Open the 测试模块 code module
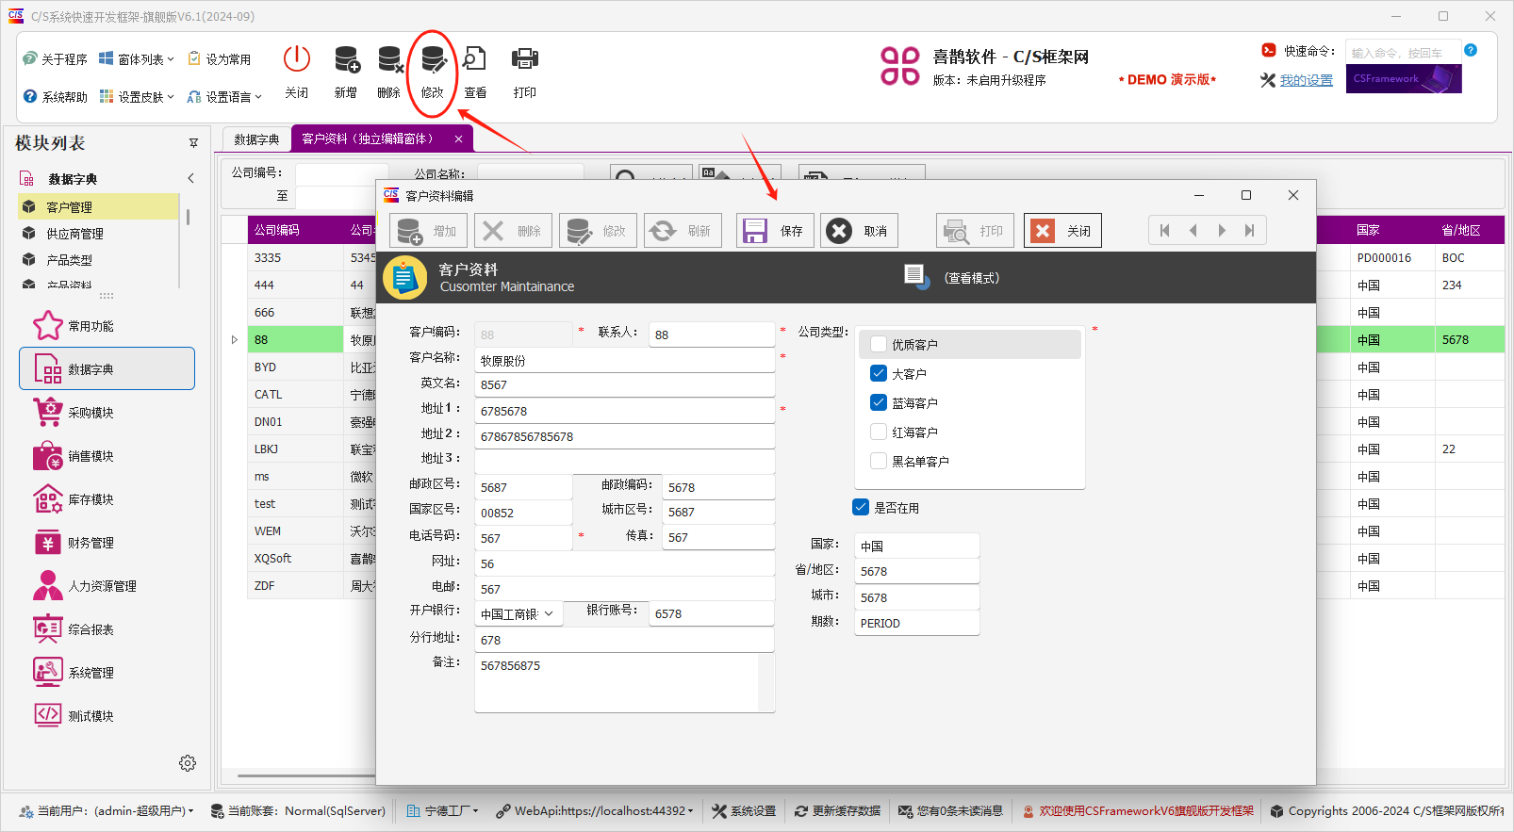This screenshot has width=1514, height=832. pyautogui.click(x=107, y=716)
